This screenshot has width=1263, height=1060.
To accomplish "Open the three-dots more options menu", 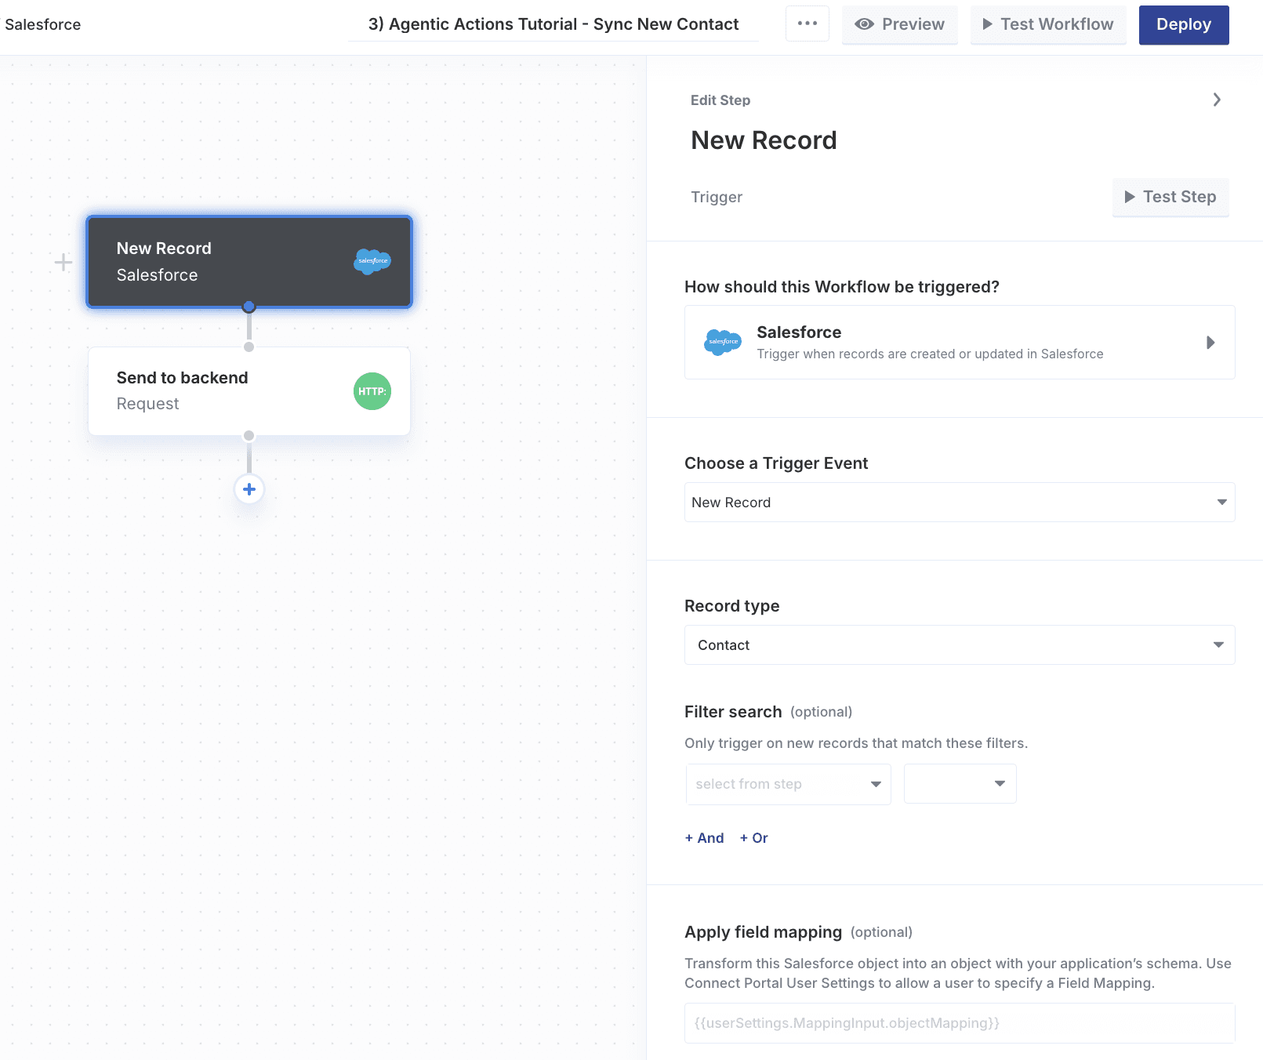I will 807,24.
